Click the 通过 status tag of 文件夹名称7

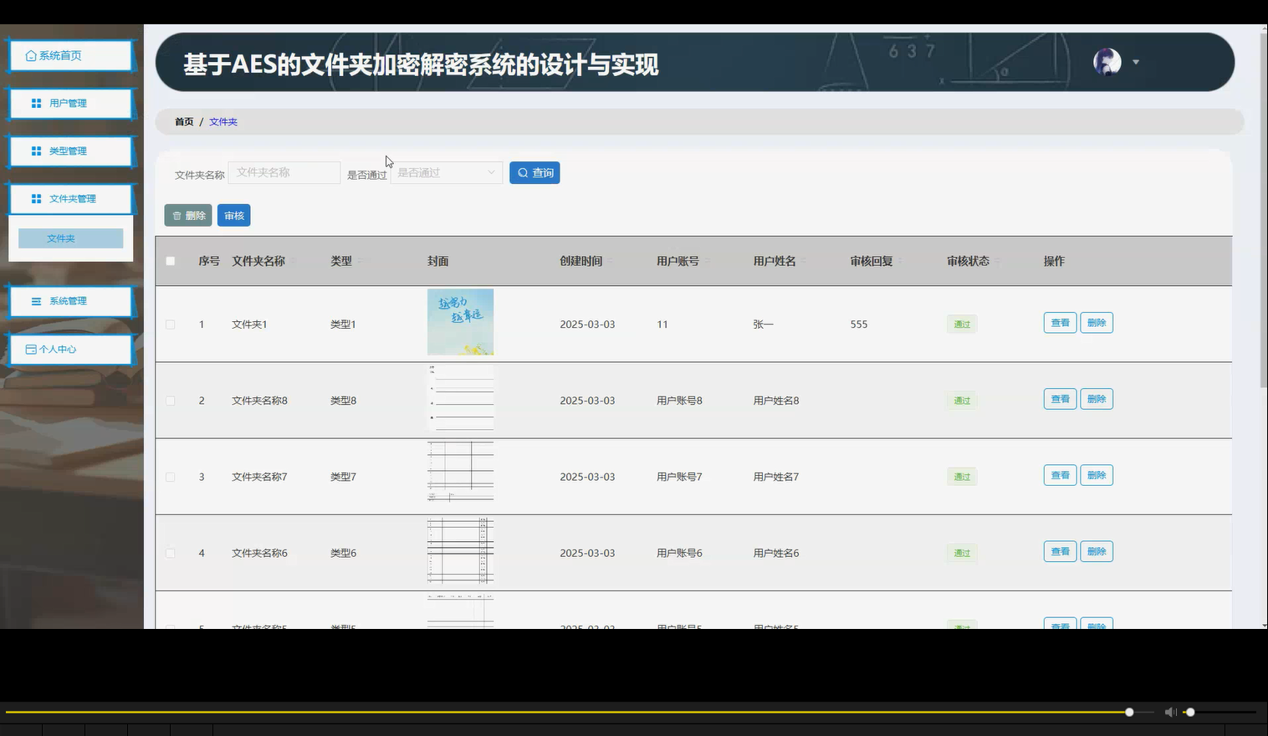click(x=962, y=477)
